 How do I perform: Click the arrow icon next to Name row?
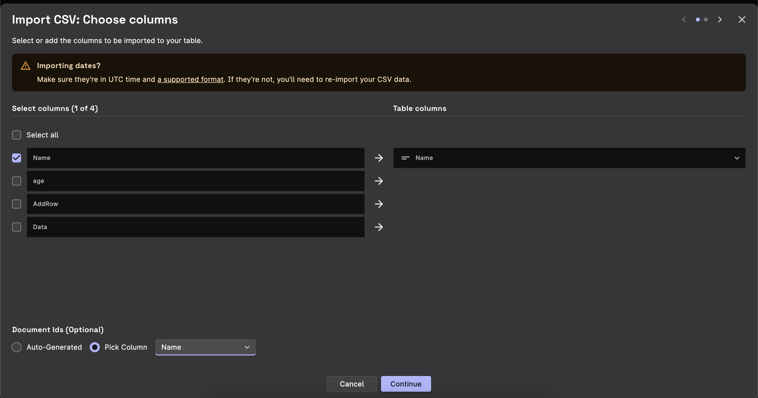click(x=379, y=158)
